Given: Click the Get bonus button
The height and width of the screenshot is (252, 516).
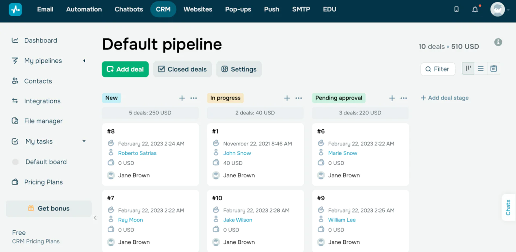Looking at the screenshot, I should [x=49, y=209].
